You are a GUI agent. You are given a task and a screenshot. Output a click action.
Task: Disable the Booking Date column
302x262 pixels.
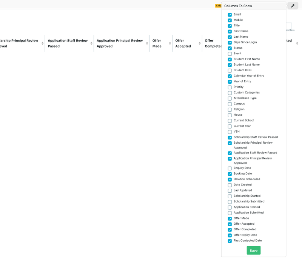[x=230, y=173]
